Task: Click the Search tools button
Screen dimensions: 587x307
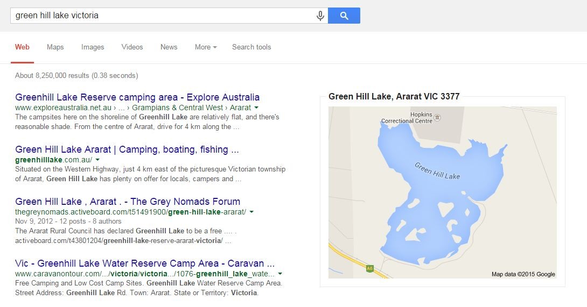Action: (251, 47)
